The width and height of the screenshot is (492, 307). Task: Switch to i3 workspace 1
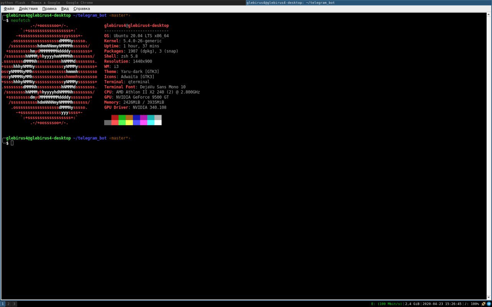coord(3,304)
